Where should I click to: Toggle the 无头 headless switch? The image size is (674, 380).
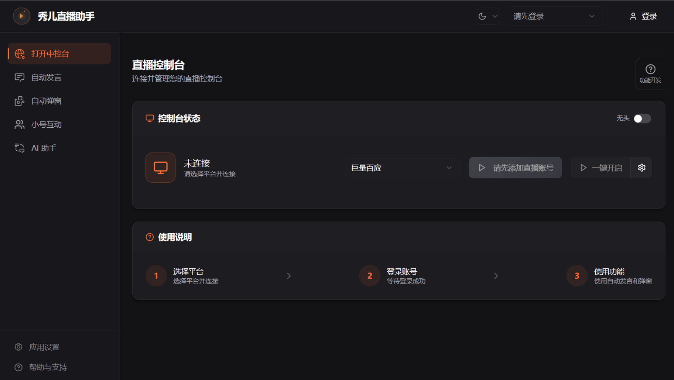tap(642, 119)
